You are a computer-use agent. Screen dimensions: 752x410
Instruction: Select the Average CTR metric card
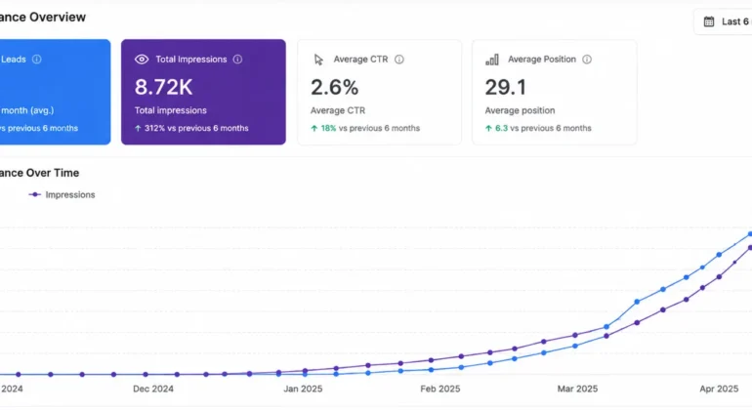(379, 92)
